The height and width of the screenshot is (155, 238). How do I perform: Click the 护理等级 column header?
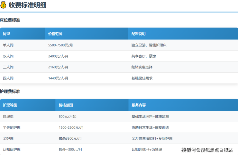point(10,105)
